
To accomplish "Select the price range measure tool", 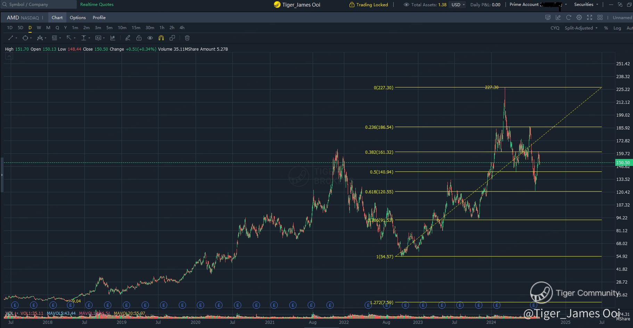I will coord(84,38).
